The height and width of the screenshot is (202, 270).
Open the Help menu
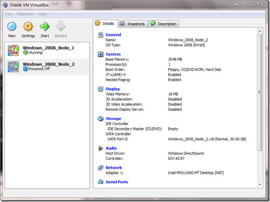[x=42, y=14]
